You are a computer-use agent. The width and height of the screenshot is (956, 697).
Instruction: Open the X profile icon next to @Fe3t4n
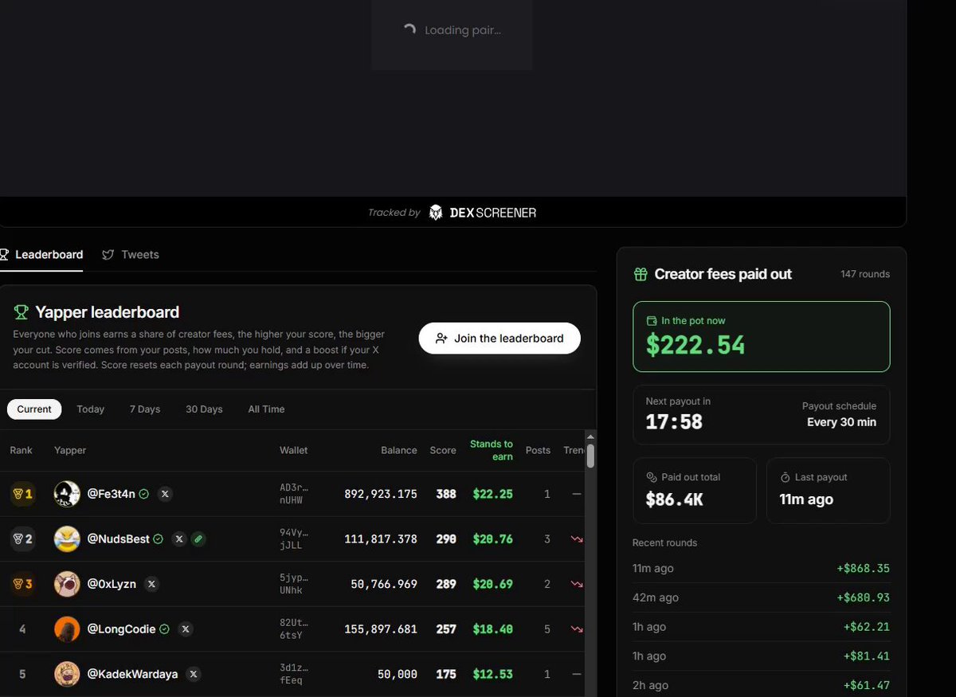(165, 494)
